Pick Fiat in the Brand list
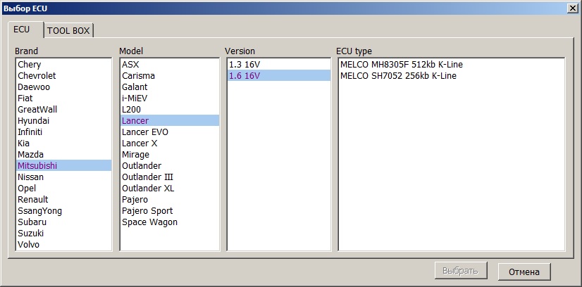Image resolution: width=582 pixels, height=287 pixels. (63, 98)
